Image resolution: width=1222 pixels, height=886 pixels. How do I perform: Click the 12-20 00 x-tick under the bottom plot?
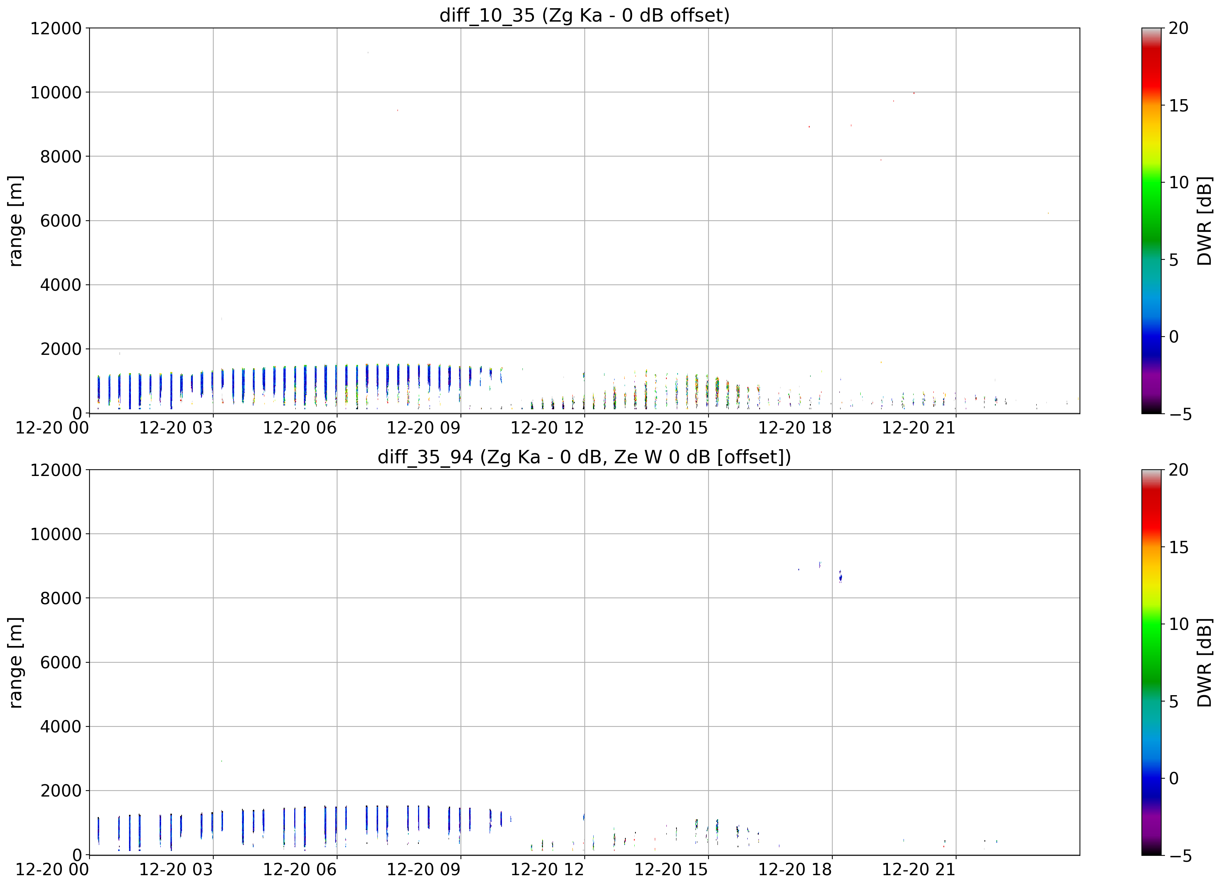(x=52, y=870)
